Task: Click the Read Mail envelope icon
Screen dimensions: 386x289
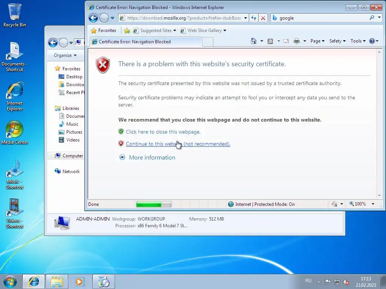Action: click(x=286, y=41)
